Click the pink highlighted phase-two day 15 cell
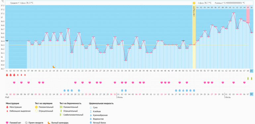 pos(248,8)
